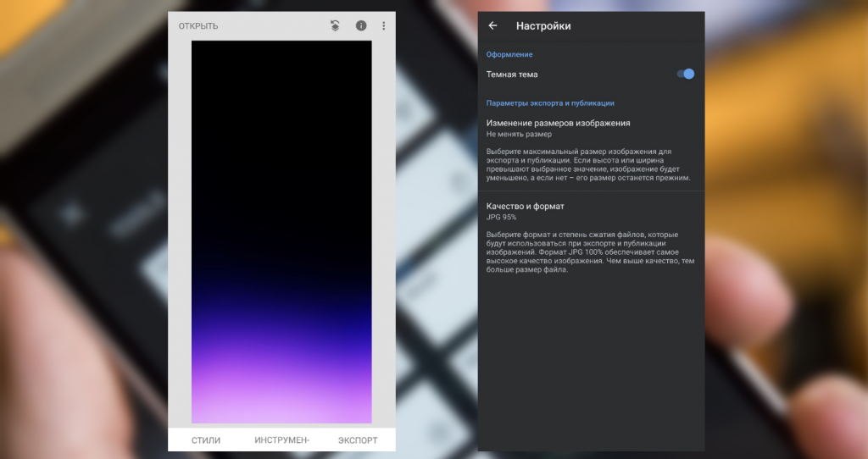The image size is (868, 459).
Task: Open the Качество и формат option
Action: (x=525, y=206)
